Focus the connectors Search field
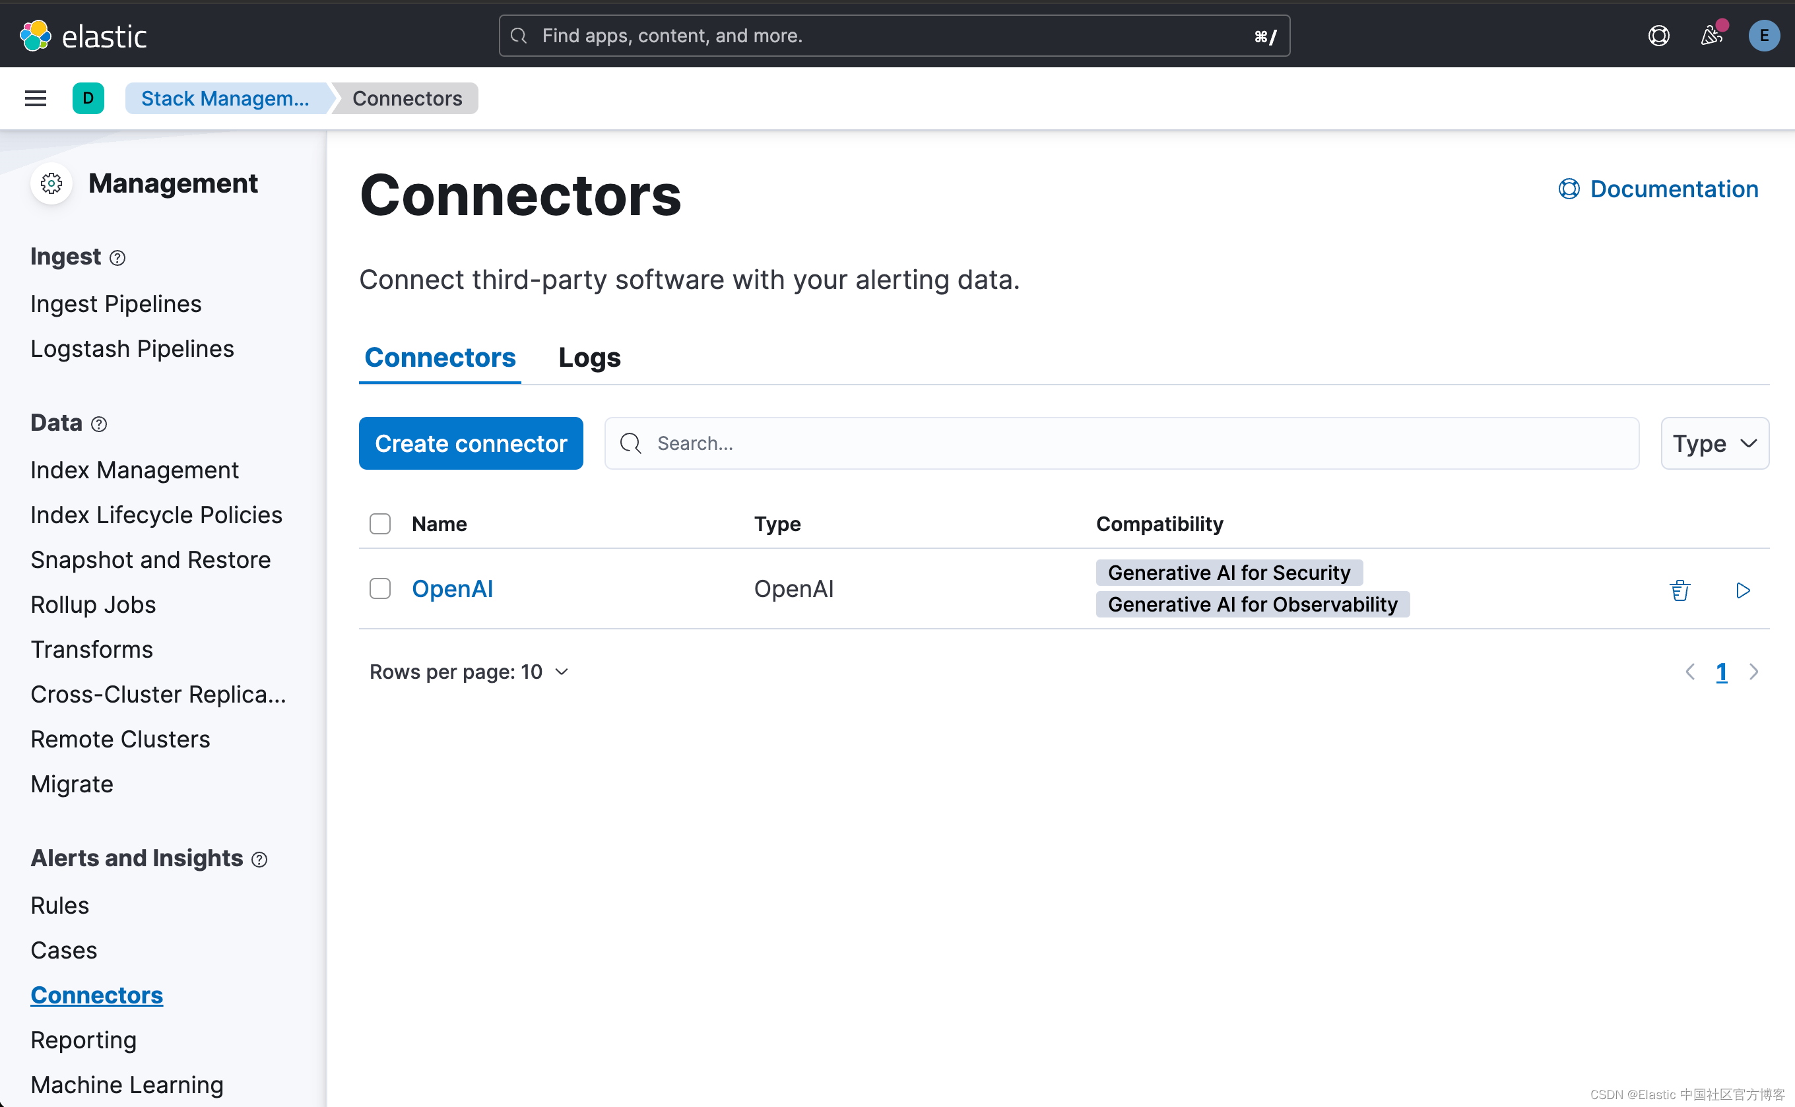The height and width of the screenshot is (1107, 1795). click(x=1121, y=444)
